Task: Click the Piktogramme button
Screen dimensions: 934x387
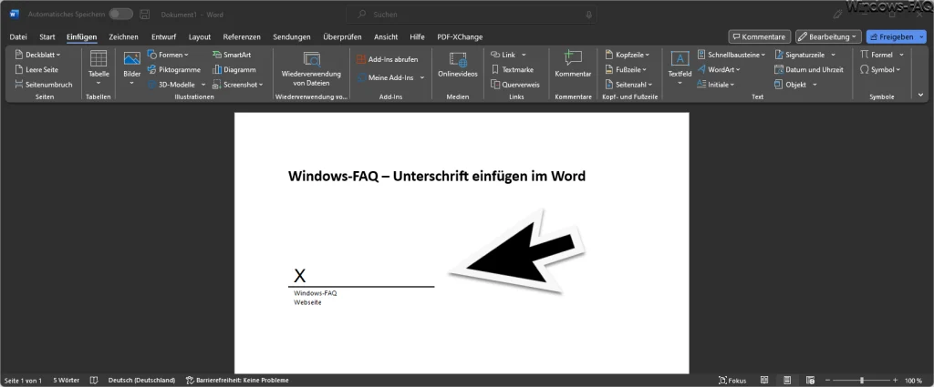Action: (x=174, y=69)
